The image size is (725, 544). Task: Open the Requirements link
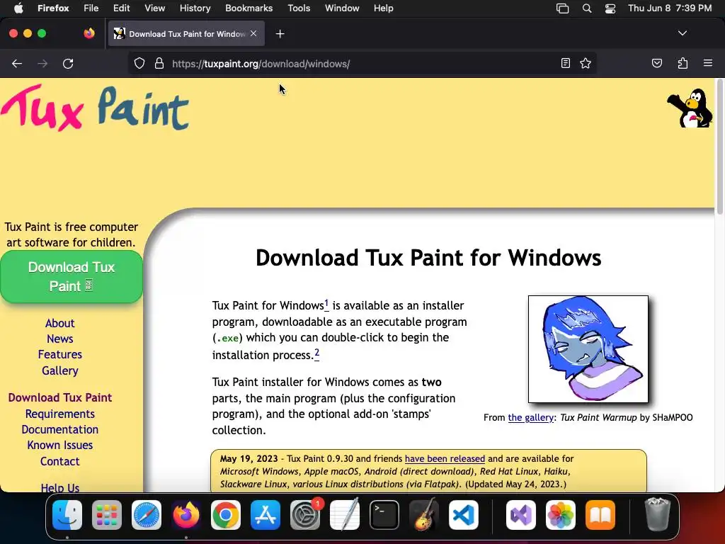59,414
